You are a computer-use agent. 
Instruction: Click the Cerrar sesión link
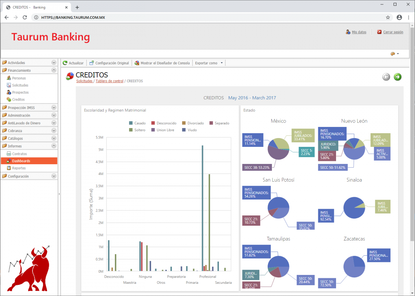click(x=393, y=32)
